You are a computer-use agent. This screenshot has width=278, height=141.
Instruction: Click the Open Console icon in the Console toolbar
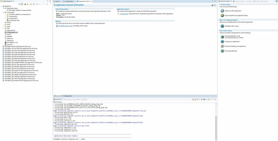208,99
